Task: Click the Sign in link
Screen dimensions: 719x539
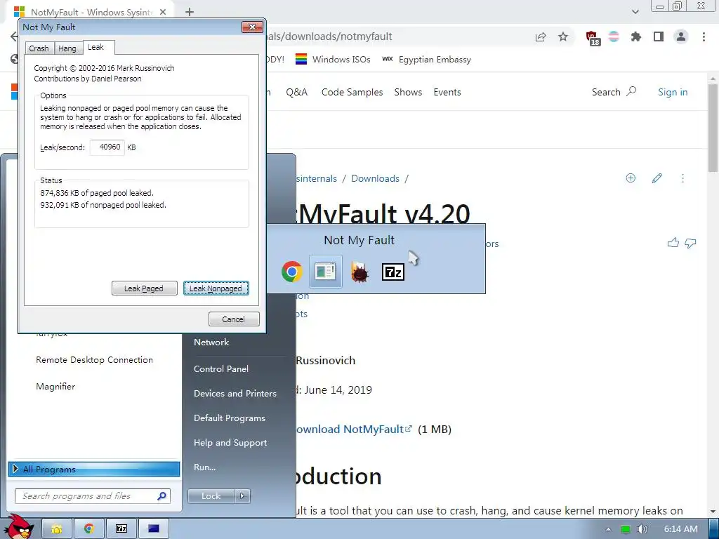Action: coord(673,92)
